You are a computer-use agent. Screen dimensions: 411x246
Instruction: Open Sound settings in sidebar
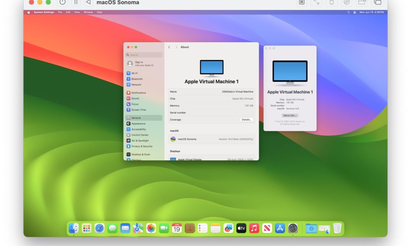[x=144, y=98]
